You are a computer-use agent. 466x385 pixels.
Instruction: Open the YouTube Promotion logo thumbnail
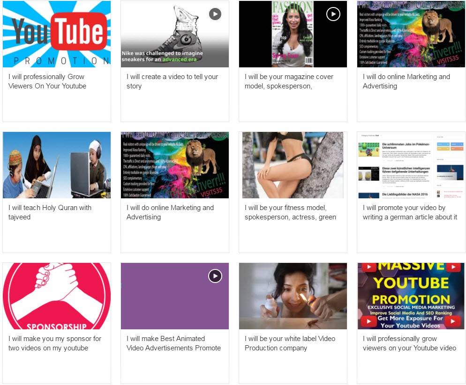click(57, 34)
